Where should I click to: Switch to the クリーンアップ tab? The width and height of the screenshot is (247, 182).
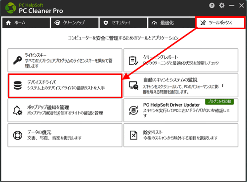click(x=75, y=23)
